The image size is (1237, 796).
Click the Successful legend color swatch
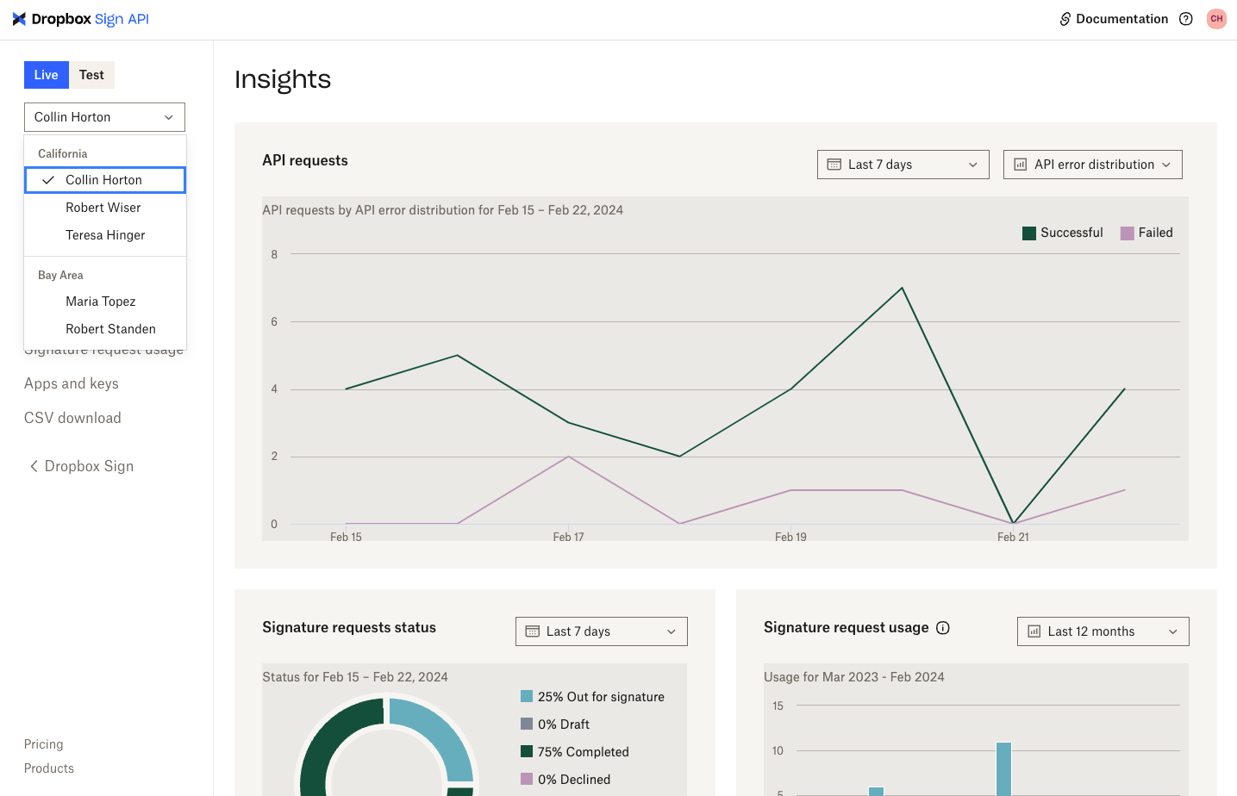(x=1029, y=233)
